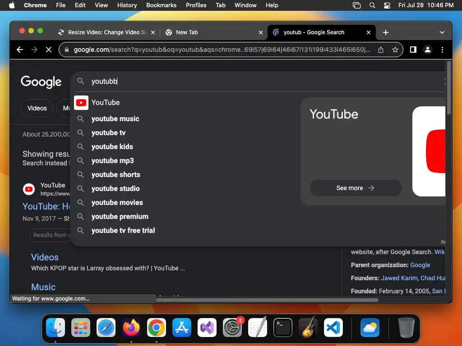Share this page icon in address bar
This screenshot has height=346, width=462.
(x=381, y=50)
